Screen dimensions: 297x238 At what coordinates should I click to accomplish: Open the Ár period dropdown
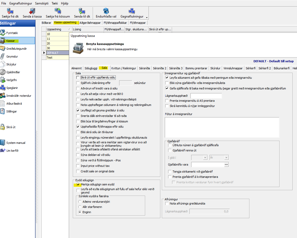[x=226, y=158]
